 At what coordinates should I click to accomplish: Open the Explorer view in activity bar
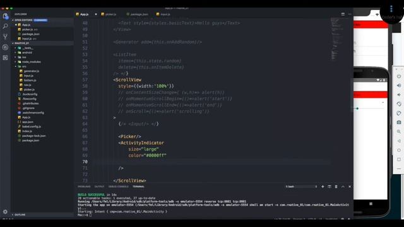pyautogui.click(x=5, y=16)
